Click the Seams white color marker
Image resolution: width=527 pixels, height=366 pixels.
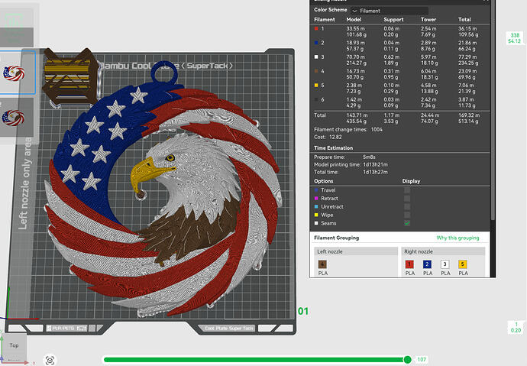click(316, 223)
